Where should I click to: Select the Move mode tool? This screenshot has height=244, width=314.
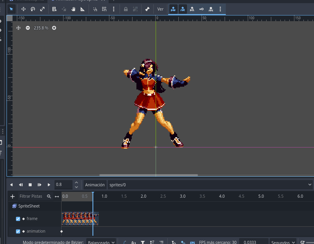pos(23,9)
